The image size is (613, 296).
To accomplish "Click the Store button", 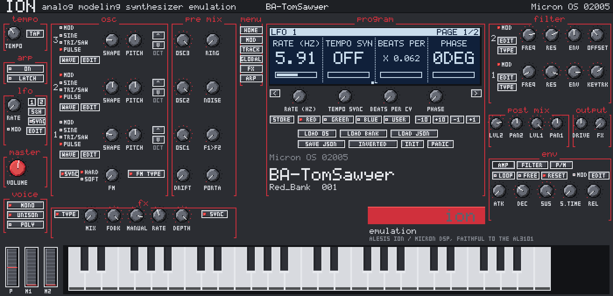I will tap(282, 120).
